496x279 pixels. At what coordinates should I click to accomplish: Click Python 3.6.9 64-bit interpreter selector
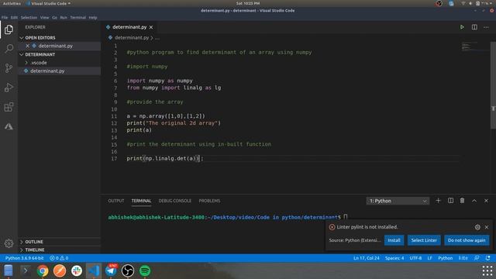[x=24, y=258]
